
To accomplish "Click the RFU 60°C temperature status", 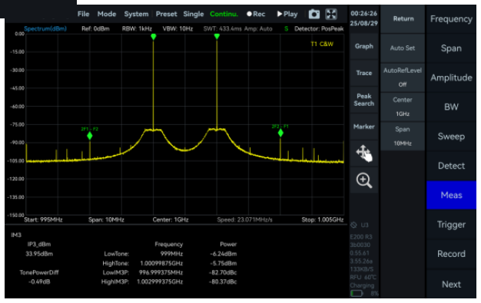I will coord(363,278).
